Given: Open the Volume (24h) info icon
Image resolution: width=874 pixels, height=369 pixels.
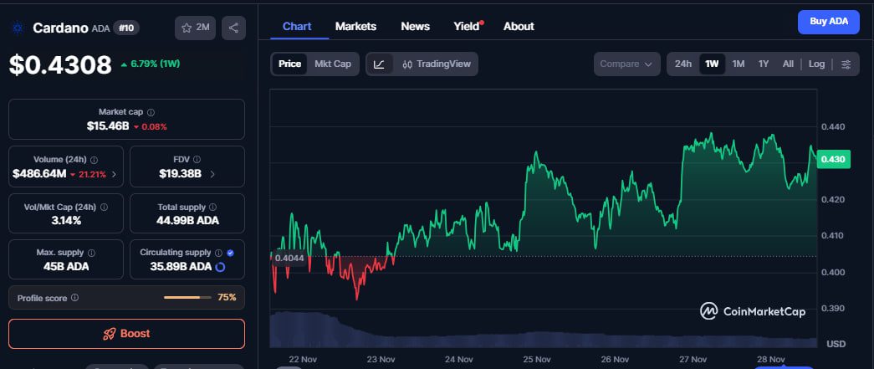Looking at the screenshot, I should pyautogui.click(x=95, y=160).
